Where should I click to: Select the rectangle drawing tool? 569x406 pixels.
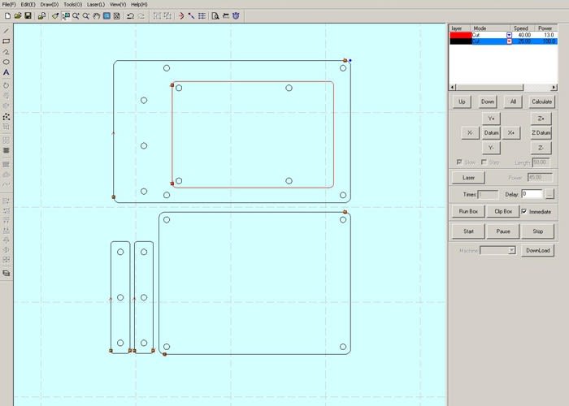pos(7,41)
